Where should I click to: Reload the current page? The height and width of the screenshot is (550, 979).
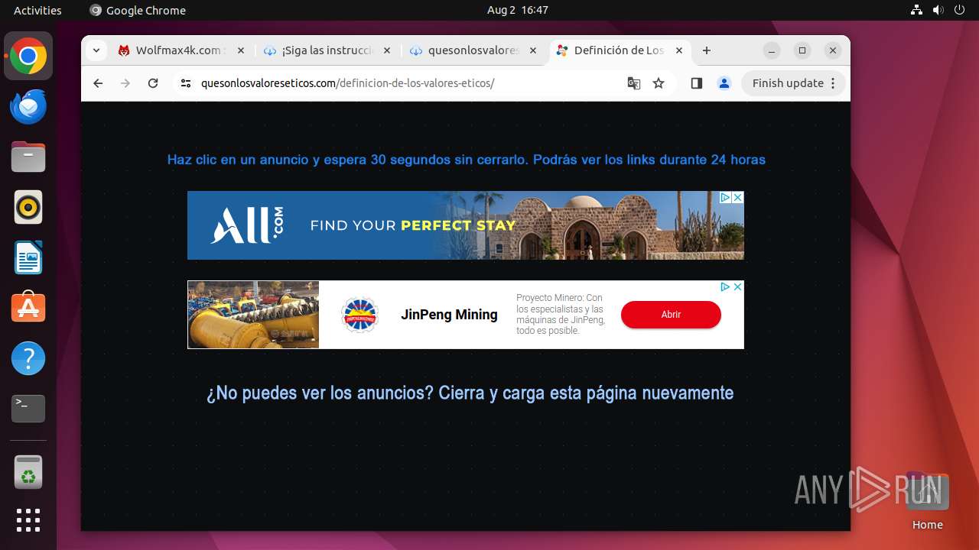pos(153,83)
